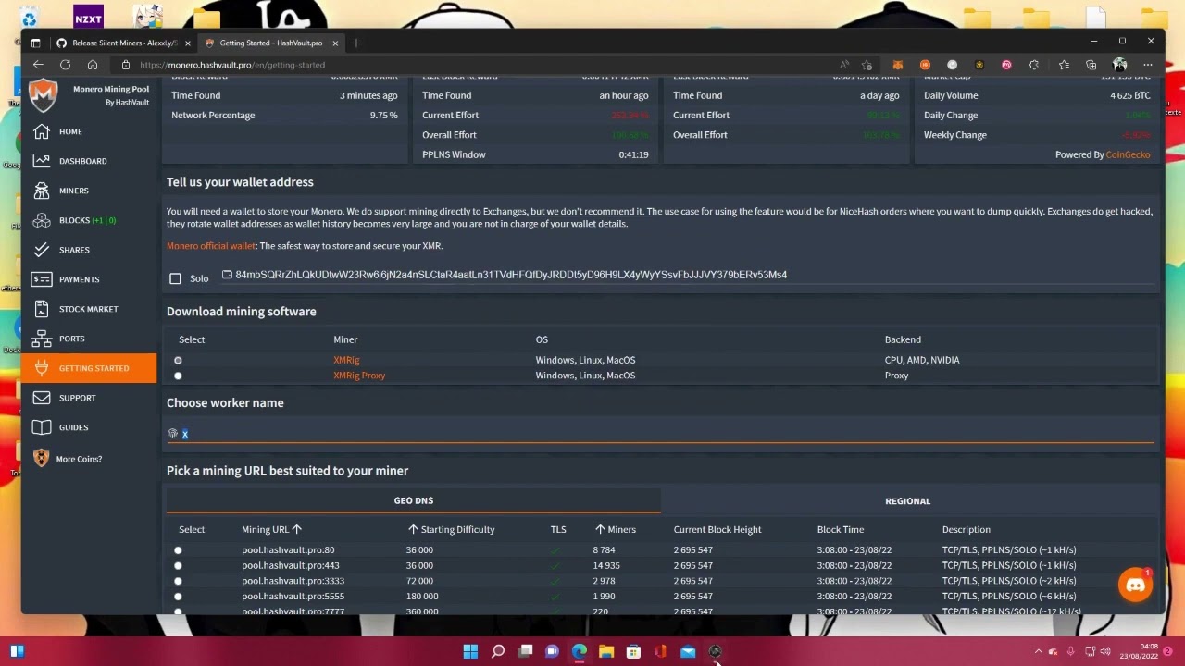Switch to Release Silent Miners browser tab

[123, 43]
